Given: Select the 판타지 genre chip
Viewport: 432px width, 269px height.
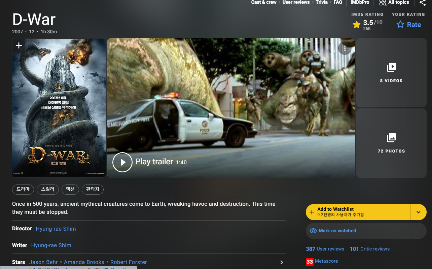Looking at the screenshot, I should pyautogui.click(x=93, y=190).
